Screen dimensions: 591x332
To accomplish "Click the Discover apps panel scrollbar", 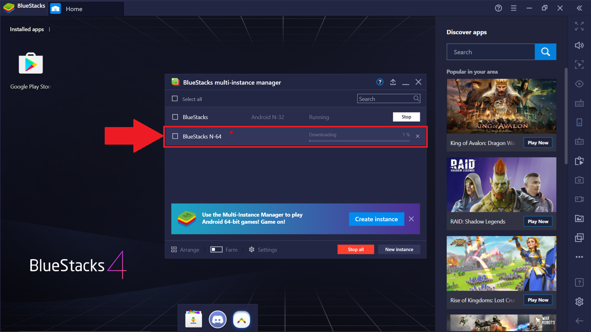I will pos(566,116).
